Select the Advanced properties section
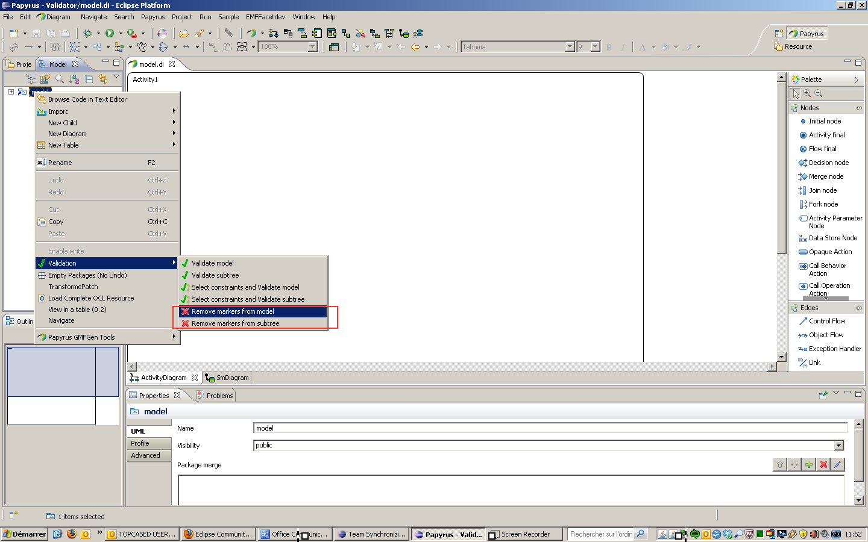868x542 pixels. coord(149,455)
